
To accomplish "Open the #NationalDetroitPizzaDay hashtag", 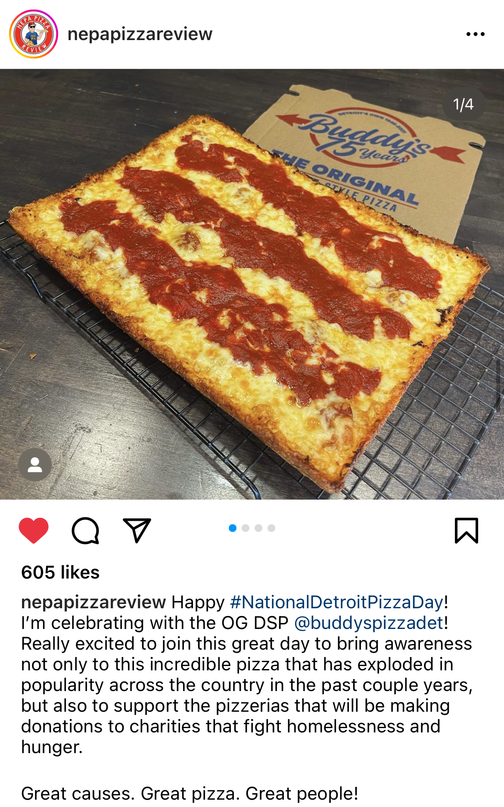I will pyautogui.click(x=337, y=602).
